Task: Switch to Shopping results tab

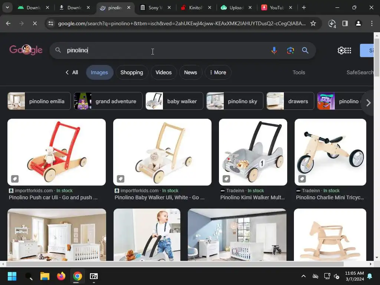Action: [x=132, y=72]
